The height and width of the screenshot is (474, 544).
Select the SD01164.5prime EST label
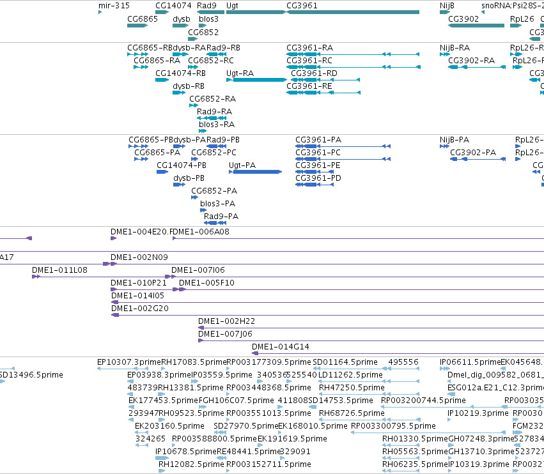(x=345, y=362)
